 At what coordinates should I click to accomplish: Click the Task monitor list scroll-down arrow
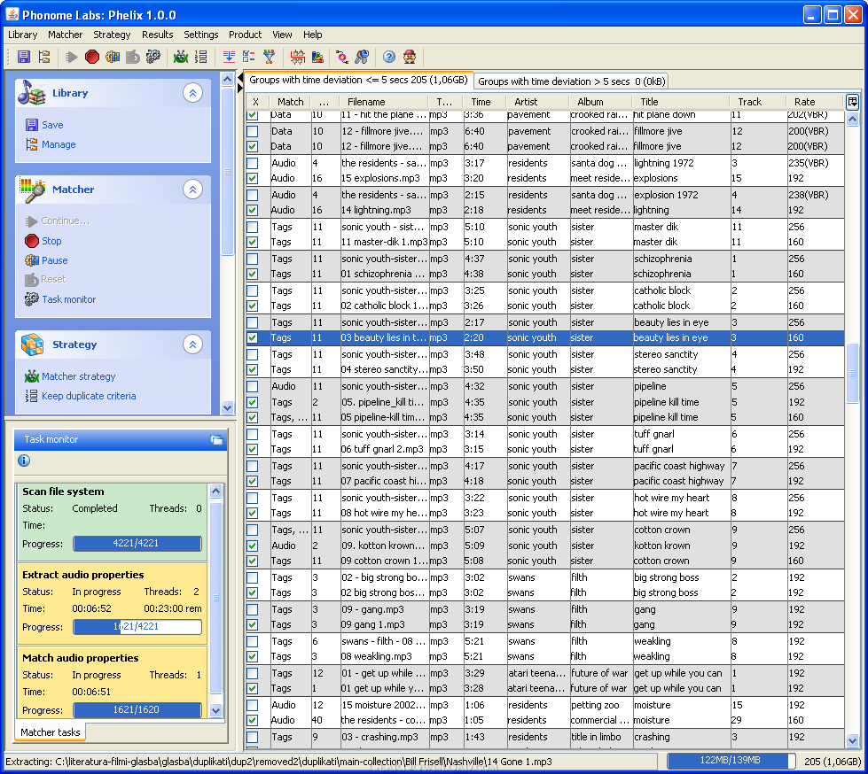click(216, 710)
